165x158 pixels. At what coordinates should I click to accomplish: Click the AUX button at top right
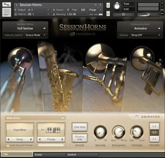[162, 10]
